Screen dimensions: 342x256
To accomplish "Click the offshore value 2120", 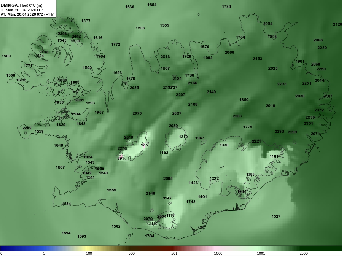I will tap(338, 24).
